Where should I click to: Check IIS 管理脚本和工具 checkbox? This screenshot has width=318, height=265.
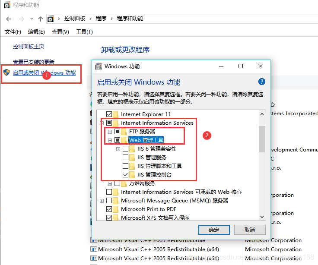[x=126, y=166]
